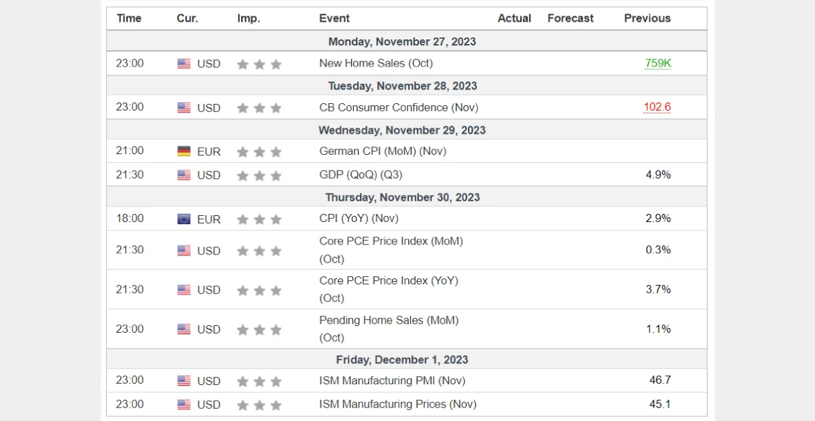Sort by the Time column header

tap(129, 18)
